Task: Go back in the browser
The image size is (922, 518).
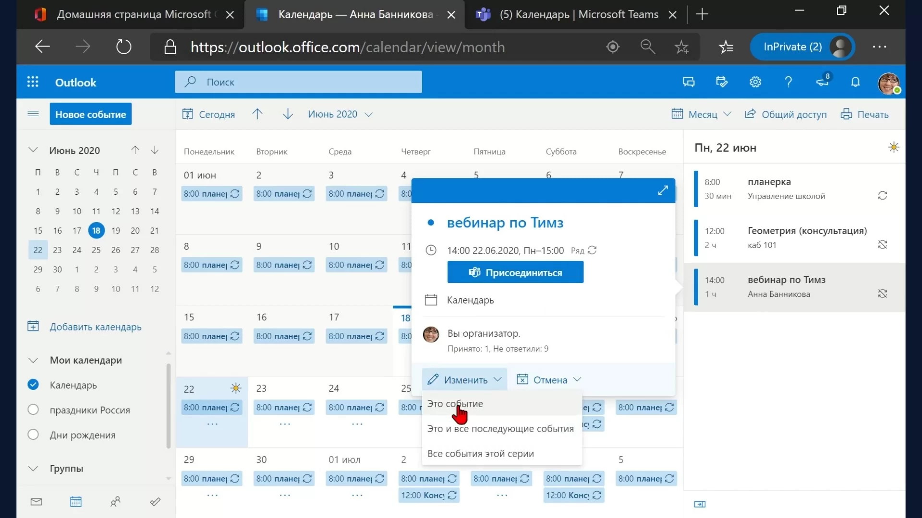Action: [x=42, y=47]
